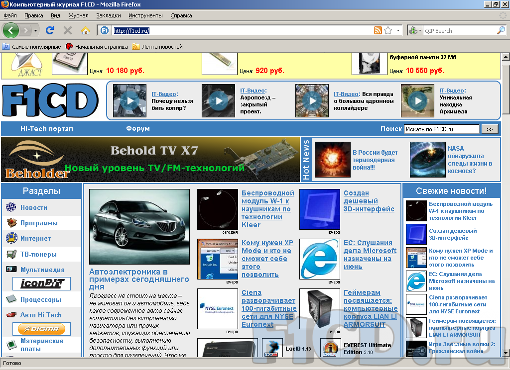Bookmark this page with the star icon
510x370 pixels.
click(388, 30)
